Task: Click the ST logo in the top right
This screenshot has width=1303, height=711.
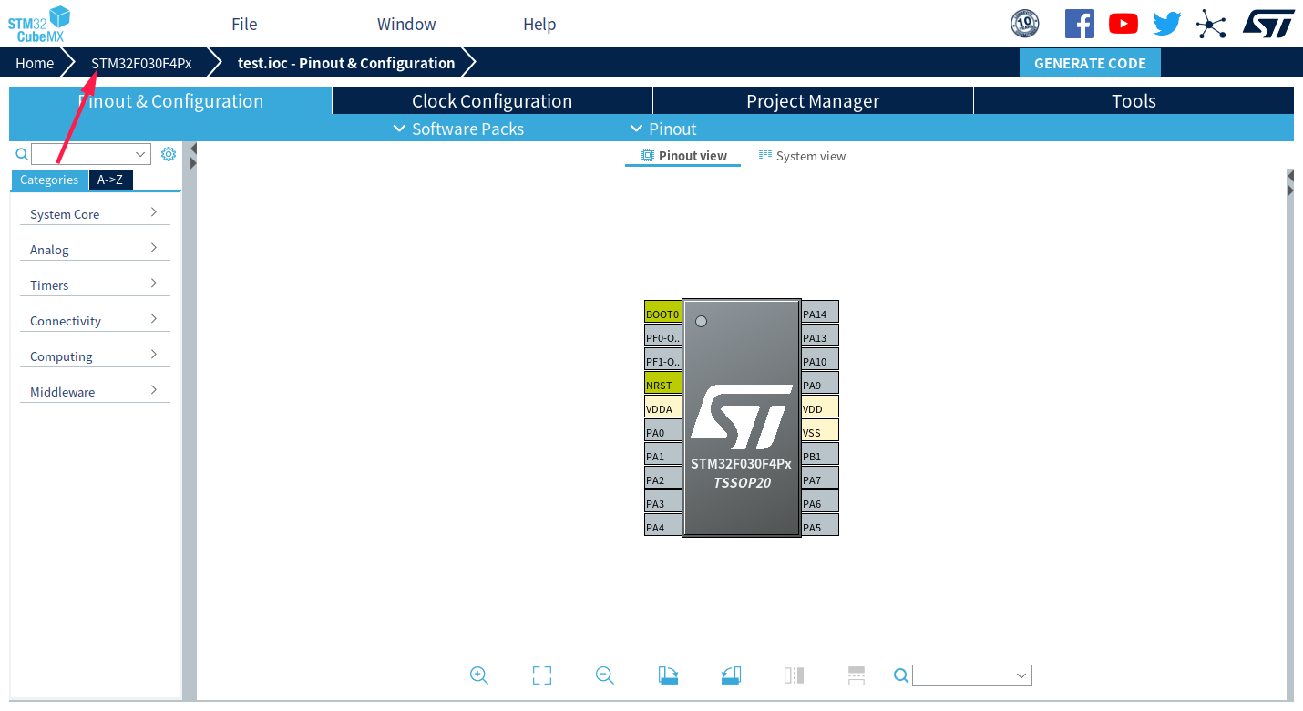Action: 1268,23
